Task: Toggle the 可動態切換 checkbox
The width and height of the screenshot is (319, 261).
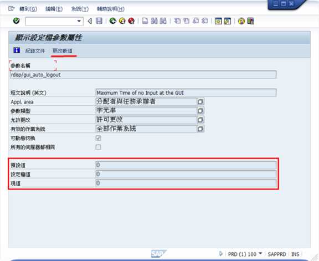Action: coord(98,138)
